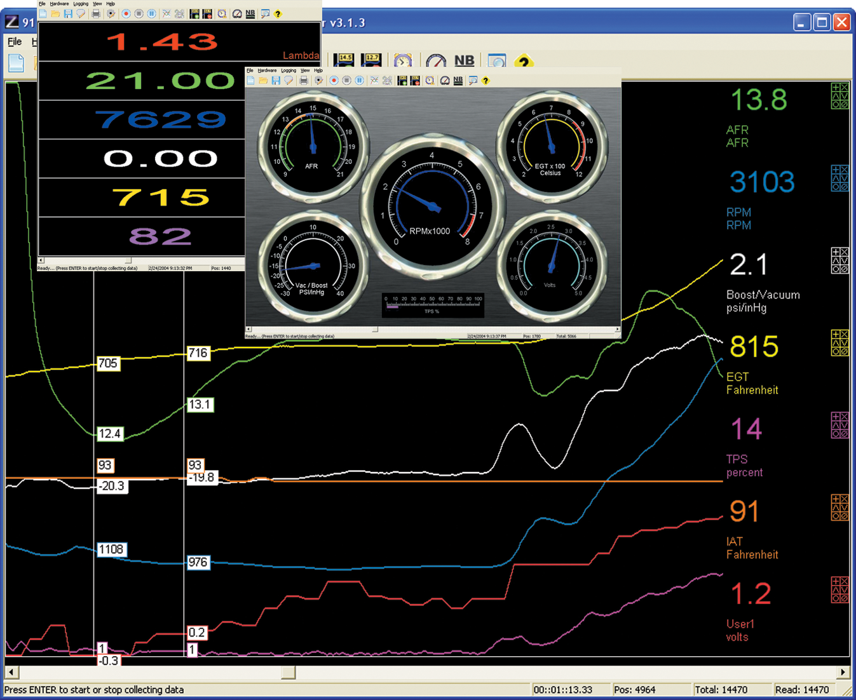Click the stop button in the top-left window toolbar
856x700 pixels.
pyautogui.click(x=139, y=14)
